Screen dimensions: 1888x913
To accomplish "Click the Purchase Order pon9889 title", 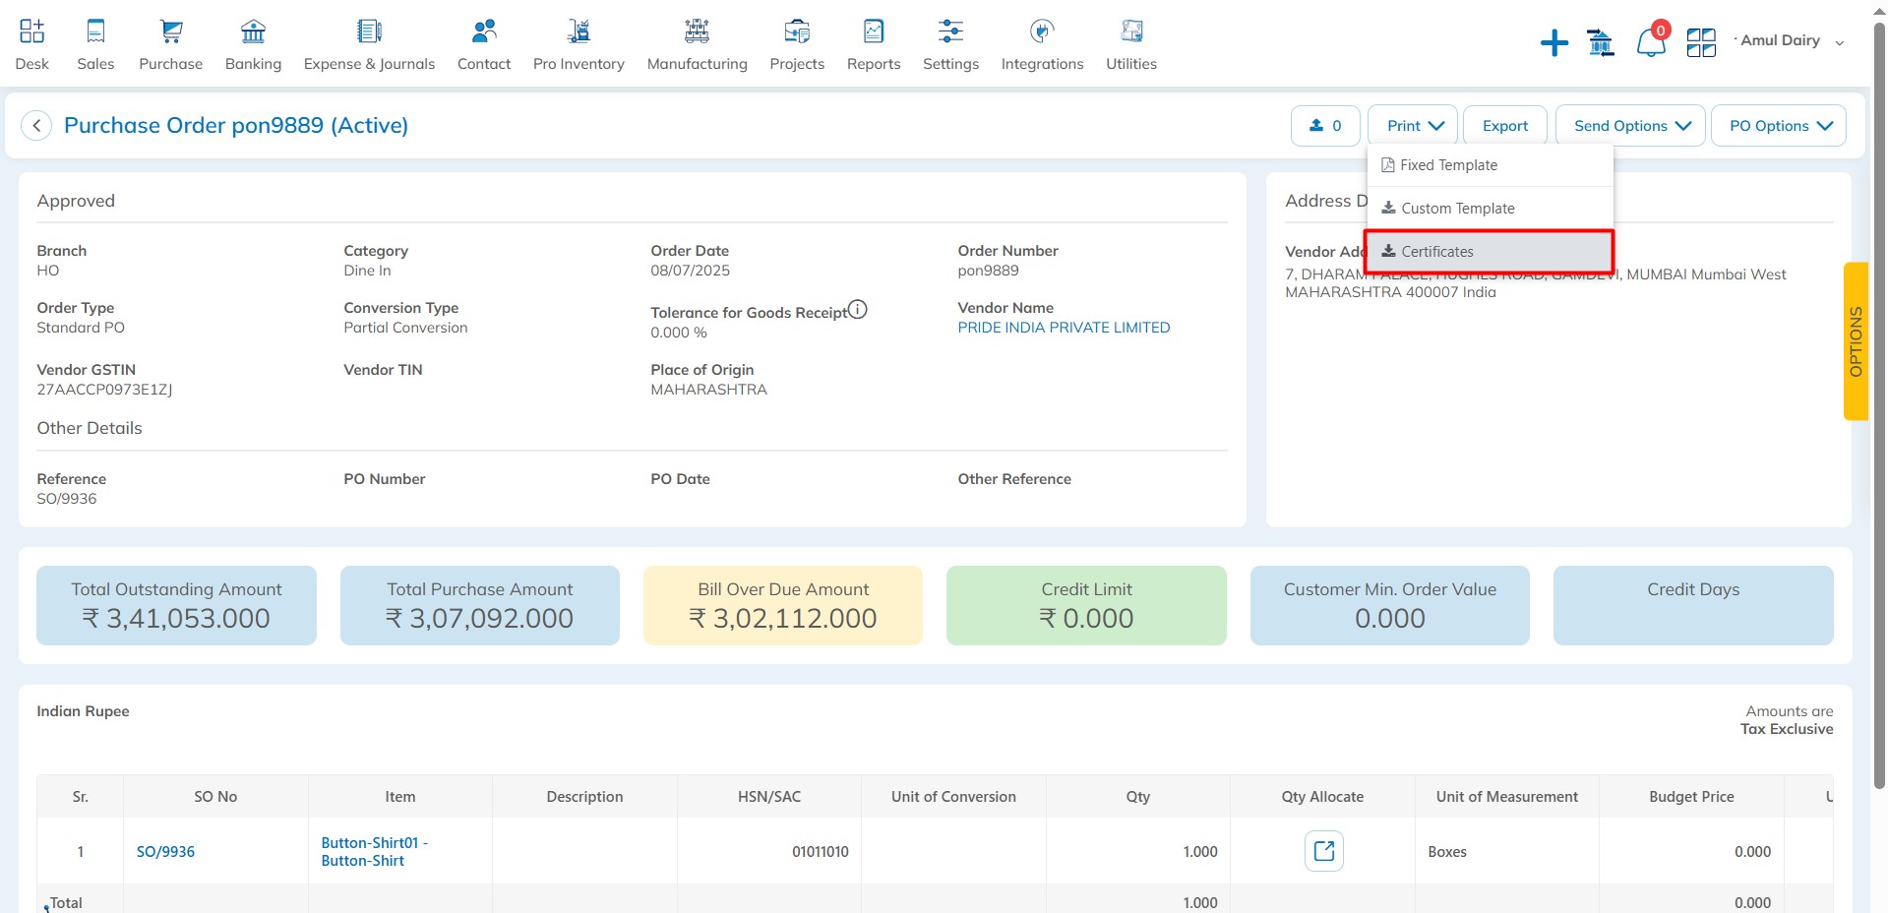I will (x=236, y=126).
